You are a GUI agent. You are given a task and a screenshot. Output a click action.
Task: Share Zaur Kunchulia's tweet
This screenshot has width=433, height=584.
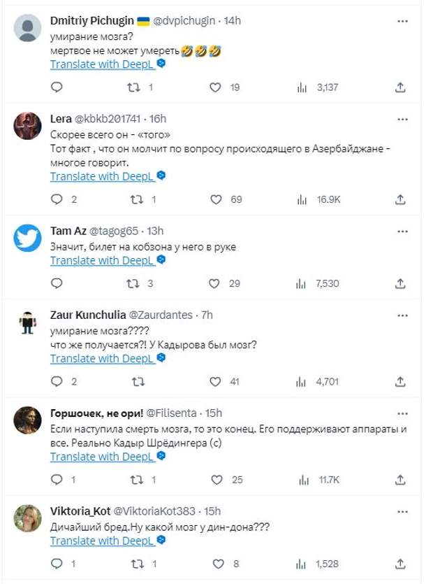(400, 382)
